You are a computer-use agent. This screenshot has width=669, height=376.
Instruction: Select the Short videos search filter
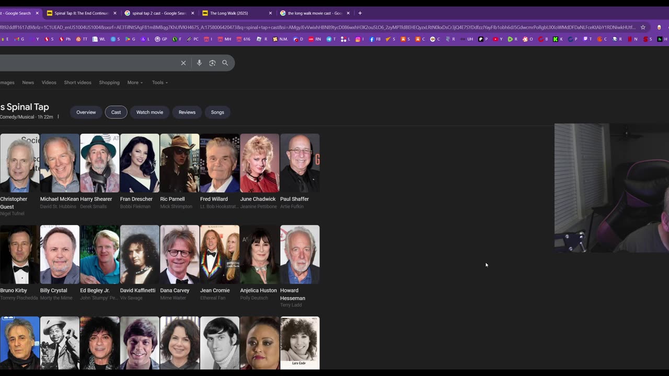tap(77, 83)
